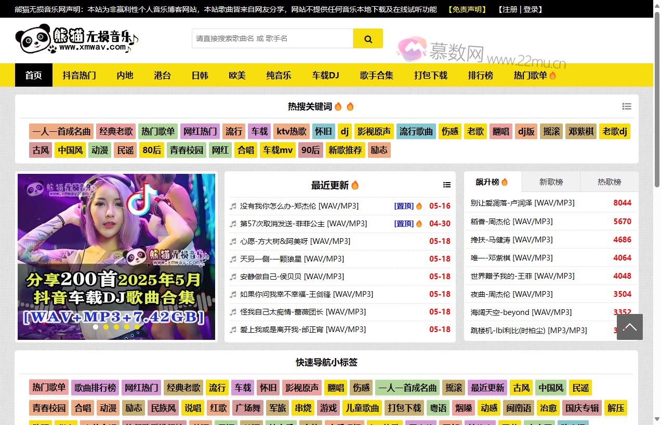Open the list icon beside hot search keywords

coord(627,106)
